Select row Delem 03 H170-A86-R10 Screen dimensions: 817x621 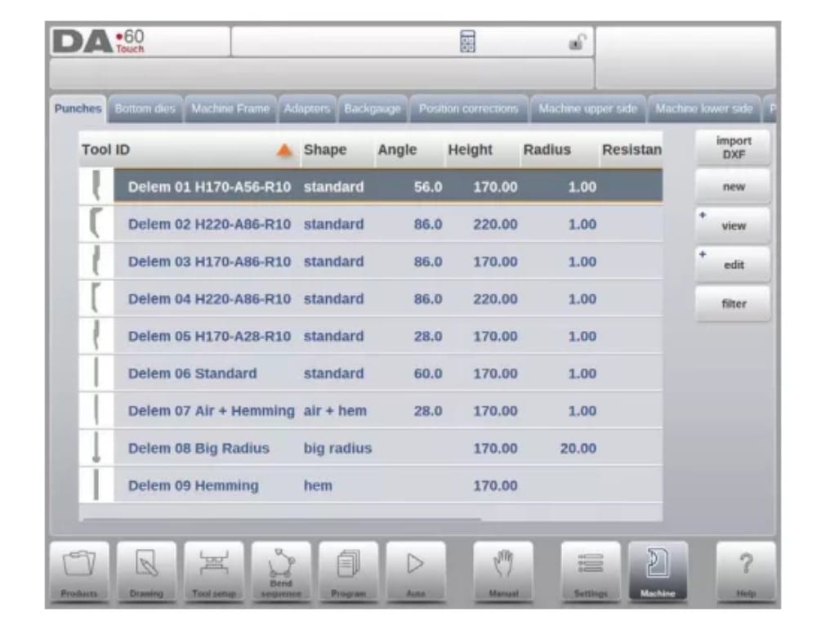[x=371, y=261]
